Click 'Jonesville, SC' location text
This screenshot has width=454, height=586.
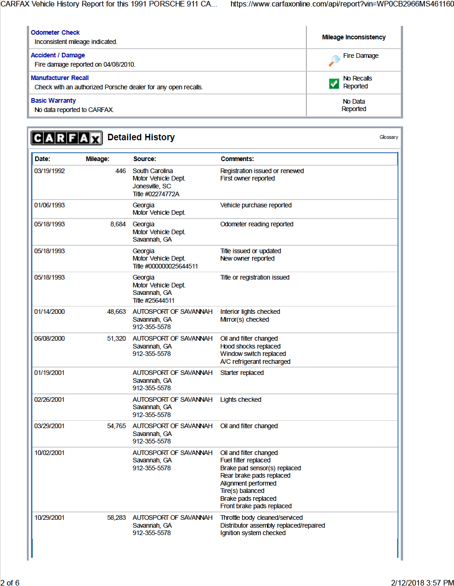[x=152, y=186]
